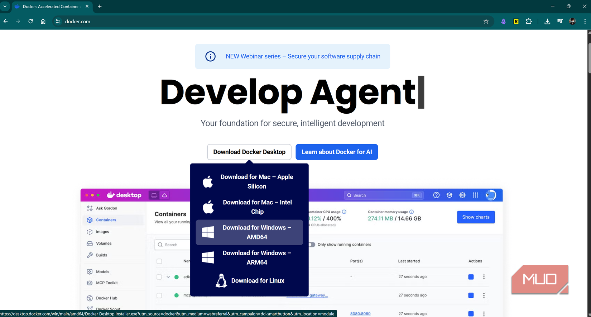Click the whale avatar icon
Image resolution: width=591 pixels, height=317 pixels.
click(491, 195)
